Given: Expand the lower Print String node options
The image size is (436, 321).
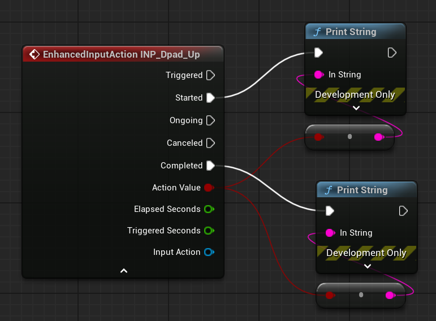Looking at the screenshot, I should (367, 266).
